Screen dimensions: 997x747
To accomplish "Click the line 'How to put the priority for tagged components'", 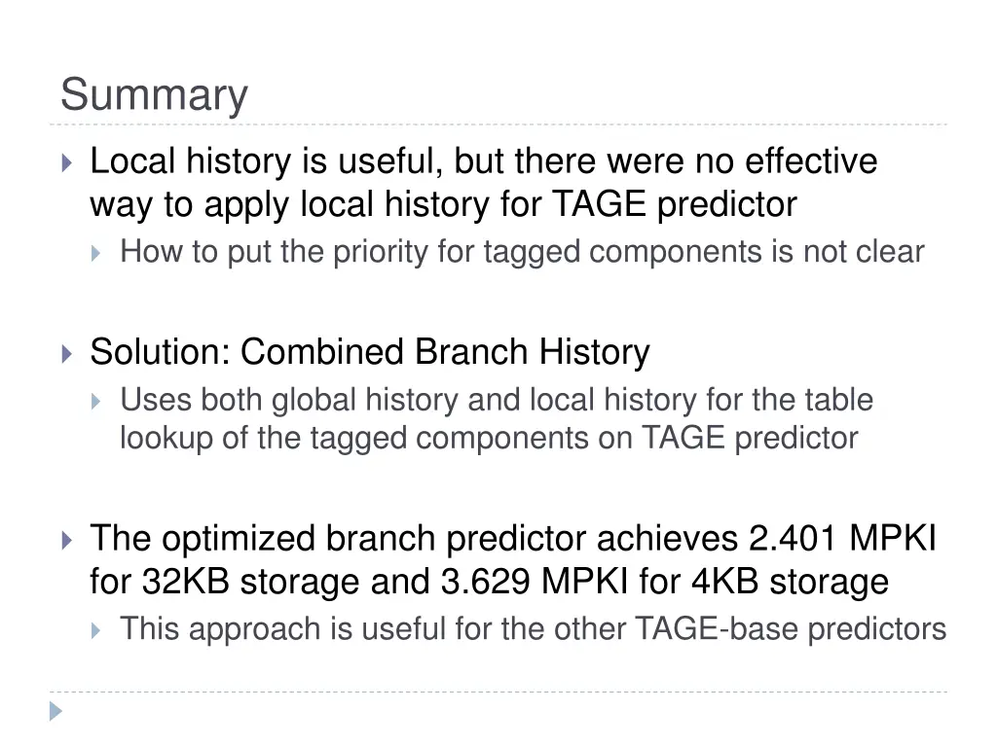I will pyautogui.click(x=441, y=252).
